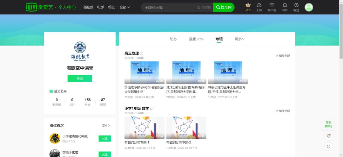Click the 有趣的分类专题-2 title text
343x157 pixels.
click(179, 142)
